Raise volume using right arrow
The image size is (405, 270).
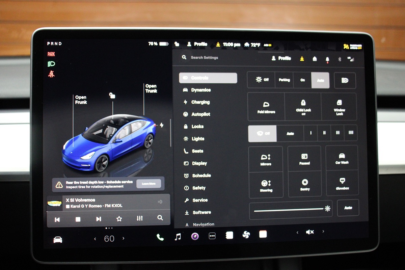point(323,232)
